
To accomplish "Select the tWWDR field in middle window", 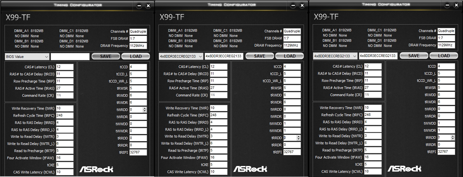I will 292,131.
